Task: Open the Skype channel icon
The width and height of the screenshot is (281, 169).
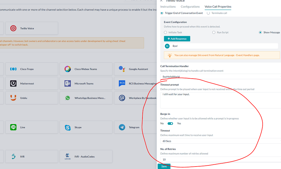Action: [x=68, y=127]
